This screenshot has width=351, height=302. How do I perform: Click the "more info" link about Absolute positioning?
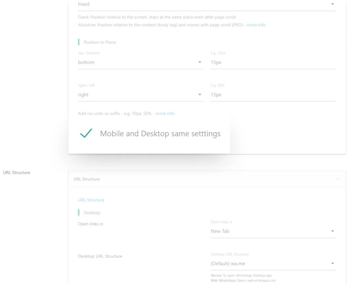click(256, 25)
